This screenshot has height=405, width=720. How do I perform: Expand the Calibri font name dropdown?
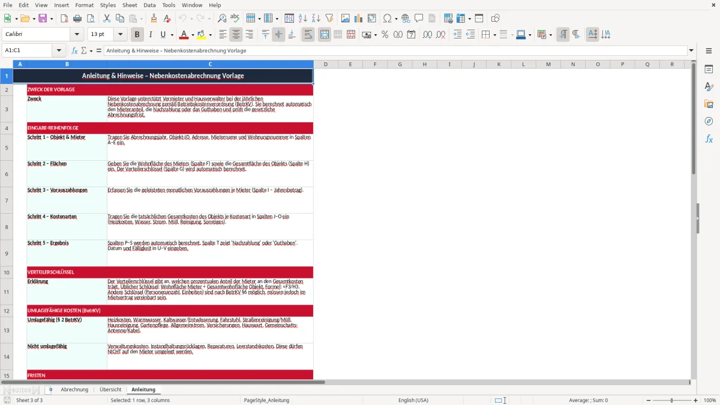click(x=77, y=35)
